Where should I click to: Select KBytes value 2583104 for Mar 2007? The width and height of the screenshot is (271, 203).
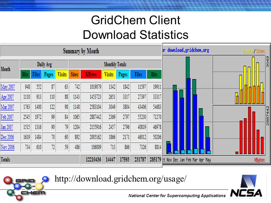click(x=95, y=107)
